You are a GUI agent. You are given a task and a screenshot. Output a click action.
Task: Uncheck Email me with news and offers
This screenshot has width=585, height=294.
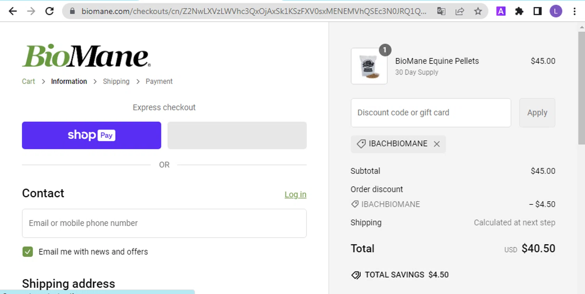pos(27,252)
